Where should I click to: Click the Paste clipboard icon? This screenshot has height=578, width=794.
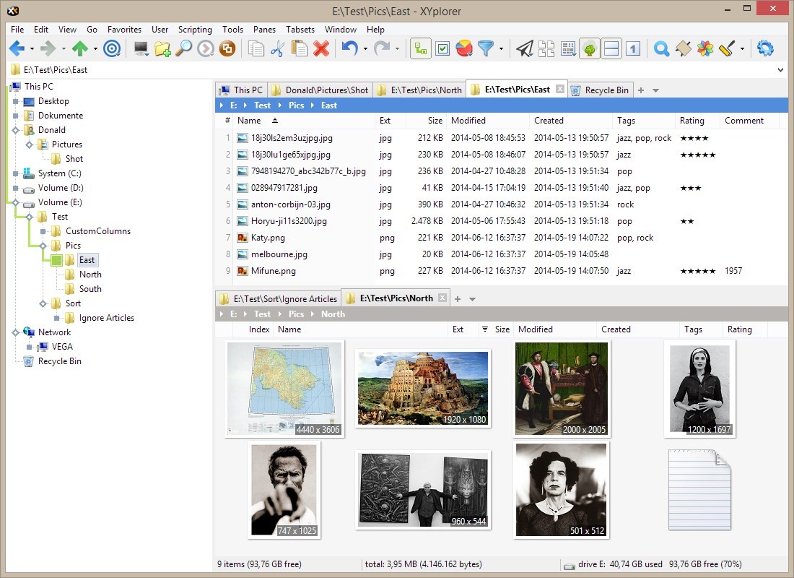300,48
